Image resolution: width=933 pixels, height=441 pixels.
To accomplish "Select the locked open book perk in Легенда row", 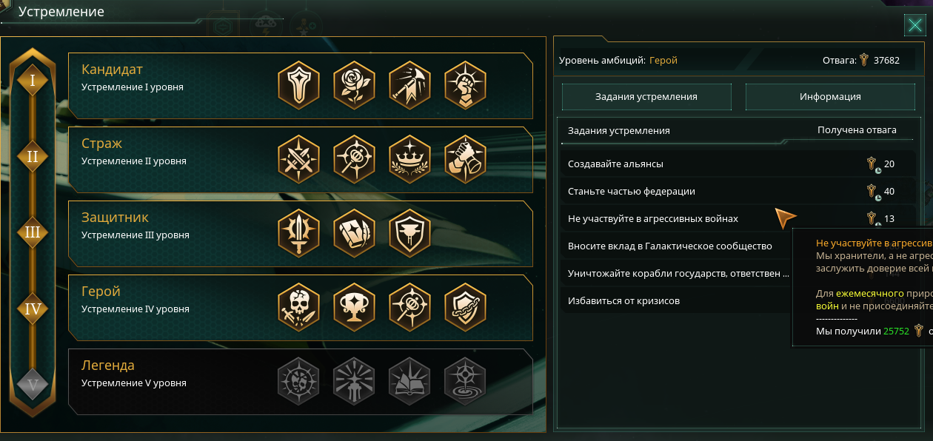I will pos(409,382).
